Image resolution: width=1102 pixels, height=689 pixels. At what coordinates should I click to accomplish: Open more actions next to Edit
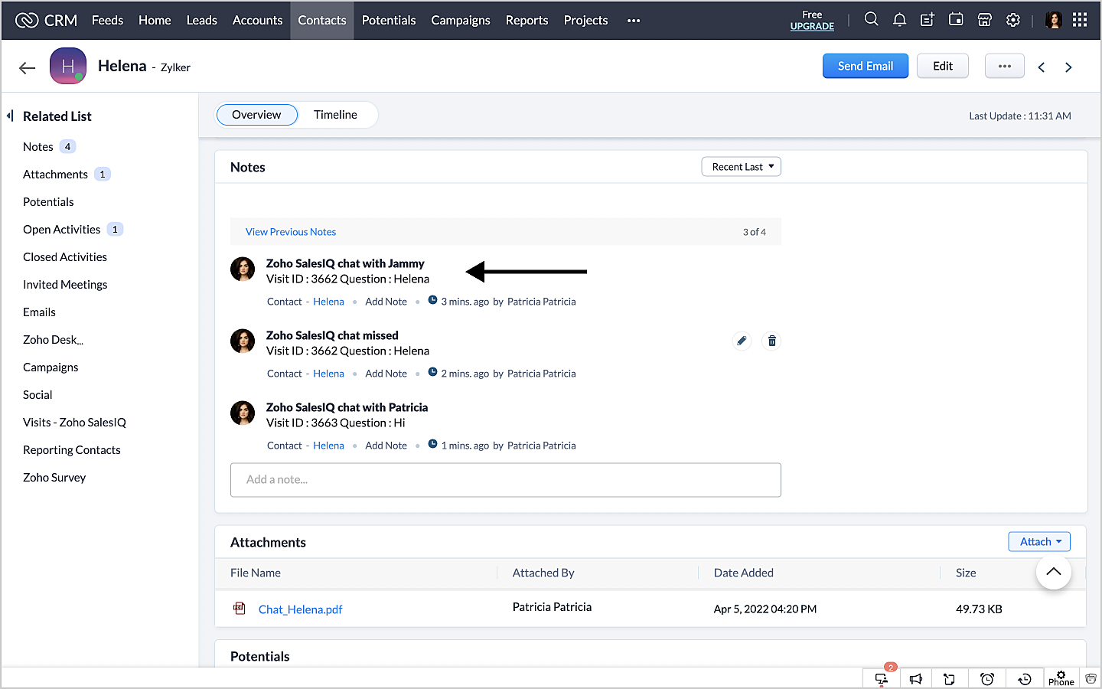click(1004, 66)
